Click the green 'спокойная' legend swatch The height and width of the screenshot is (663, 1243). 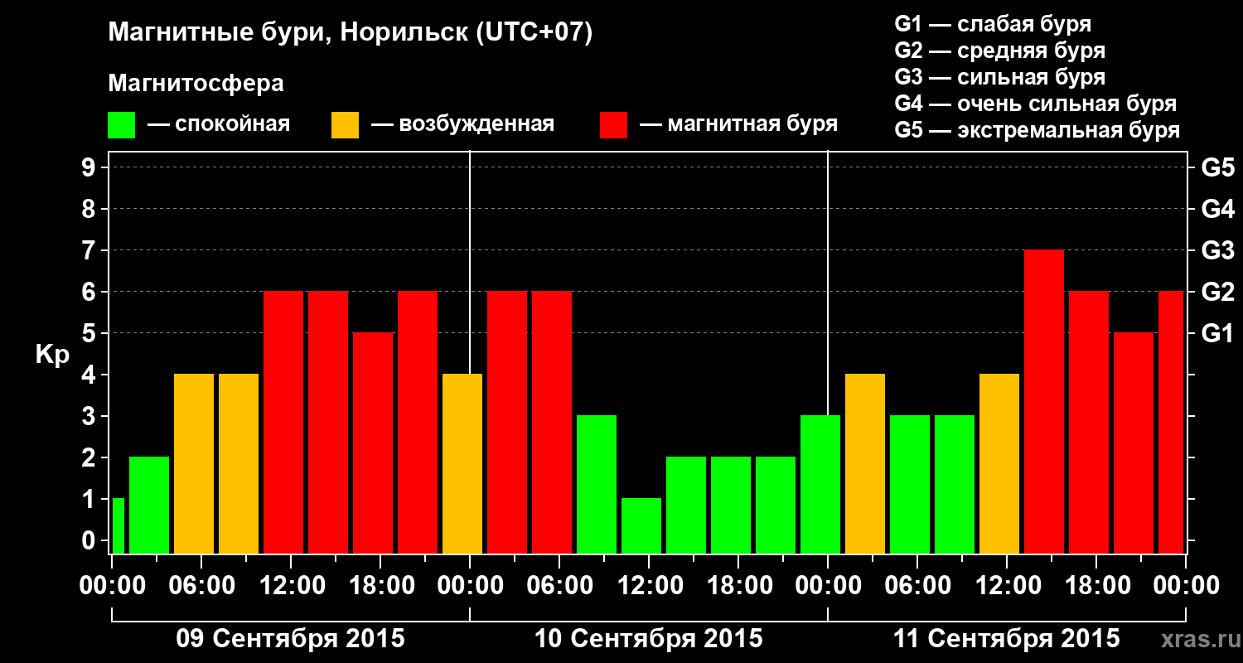[x=122, y=125]
